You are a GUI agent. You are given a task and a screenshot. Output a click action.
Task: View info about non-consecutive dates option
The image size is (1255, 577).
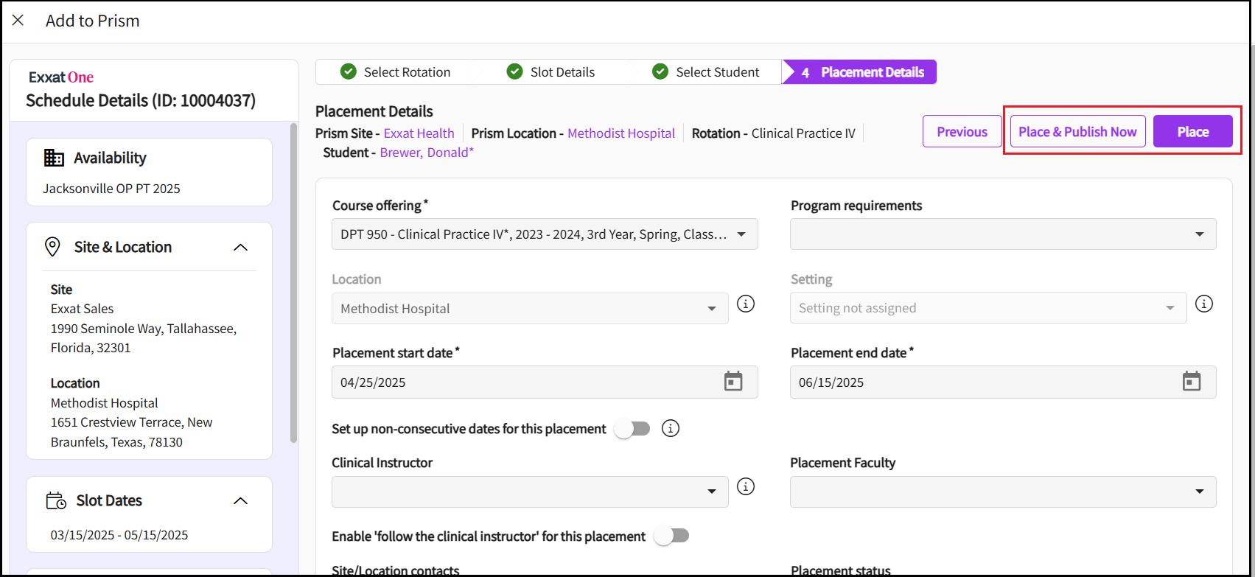coord(670,428)
